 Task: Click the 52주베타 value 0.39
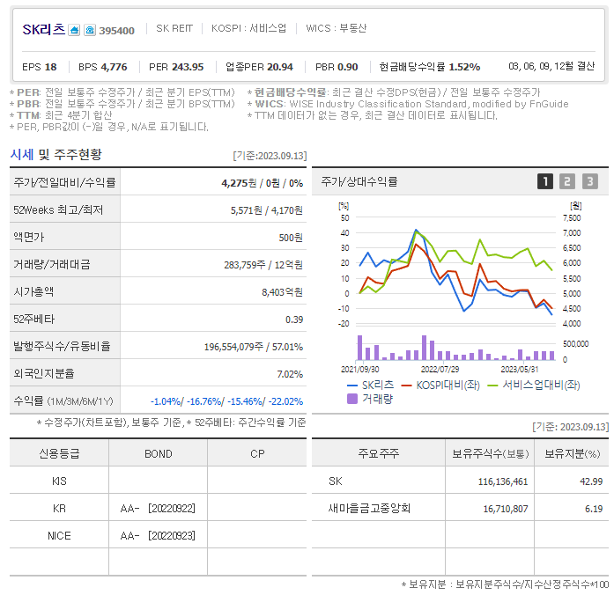click(294, 320)
